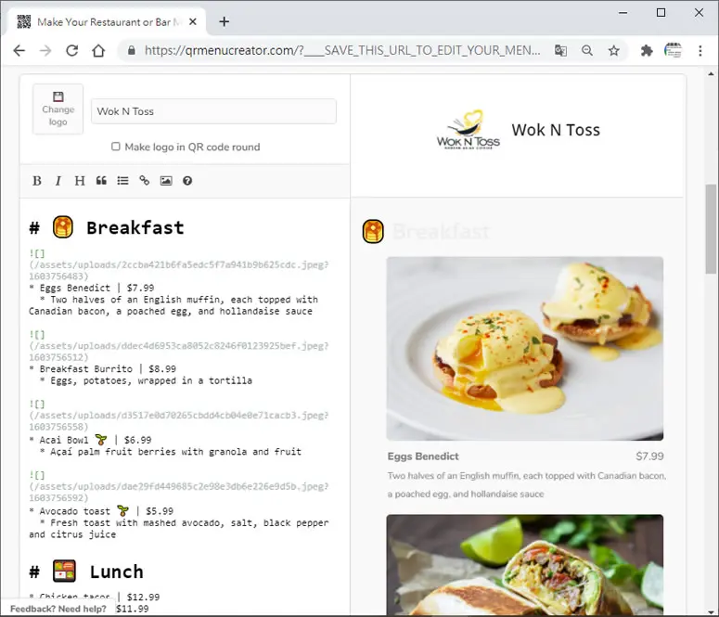Click the page vertical scrollbar thumb
719x617 pixels.
[711, 229]
